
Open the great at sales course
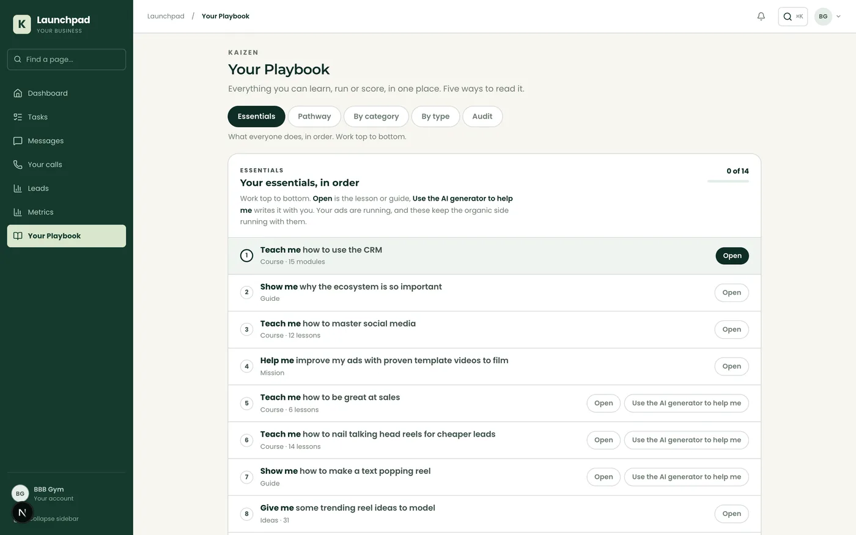pos(603,403)
